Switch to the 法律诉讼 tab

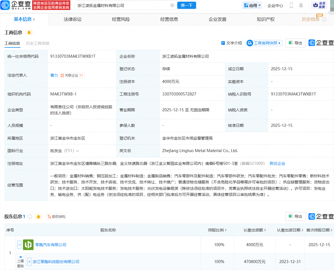click(x=73, y=19)
